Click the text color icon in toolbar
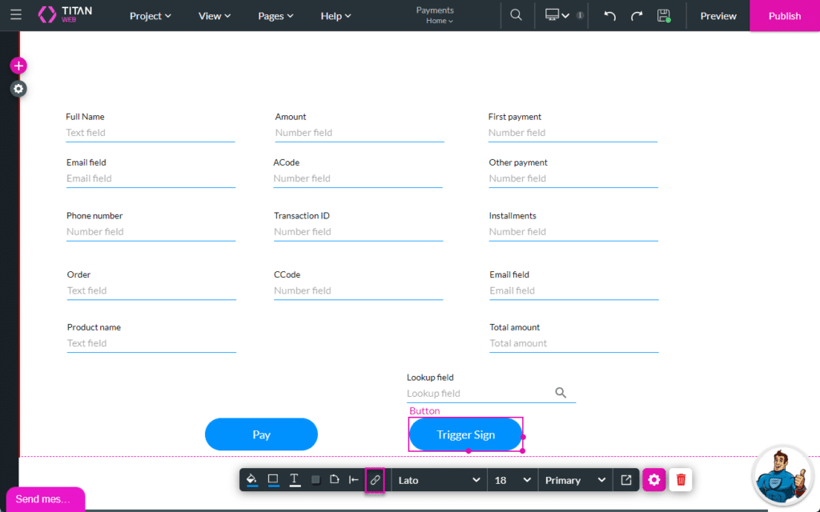 [x=295, y=480]
